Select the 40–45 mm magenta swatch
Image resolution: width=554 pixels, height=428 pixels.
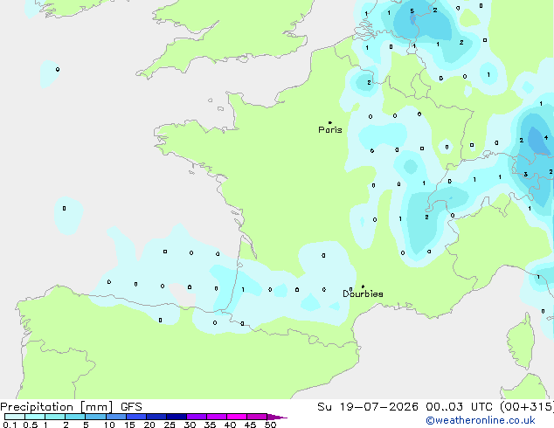coord(237,417)
